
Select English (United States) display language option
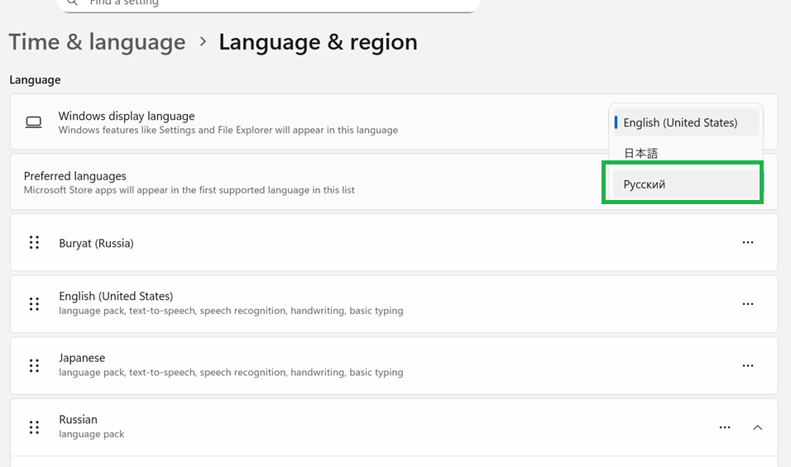tap(686, 122)
